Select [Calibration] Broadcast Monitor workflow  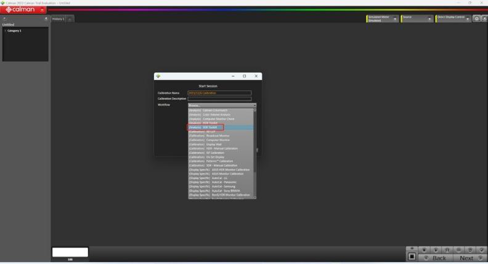click(x=221, y=136)
